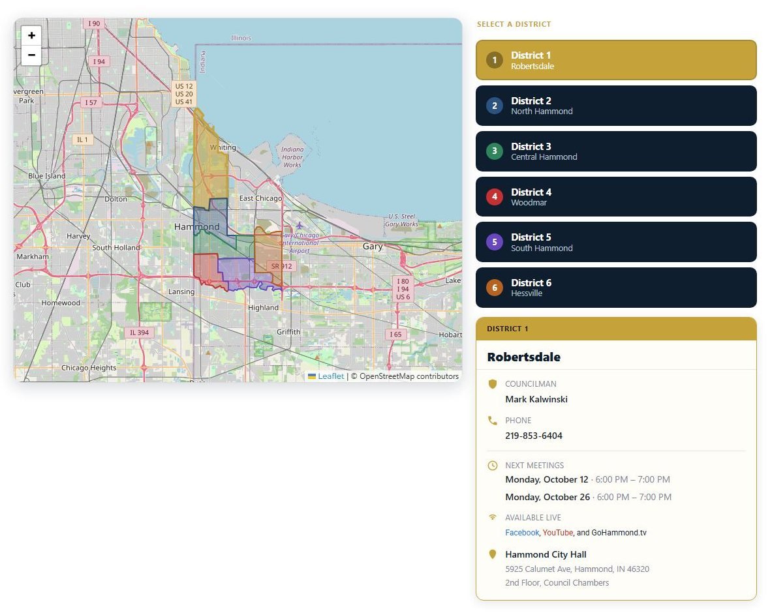Open the YouTube live stream link
Screen dimensions: 770x613
point(558,533)
